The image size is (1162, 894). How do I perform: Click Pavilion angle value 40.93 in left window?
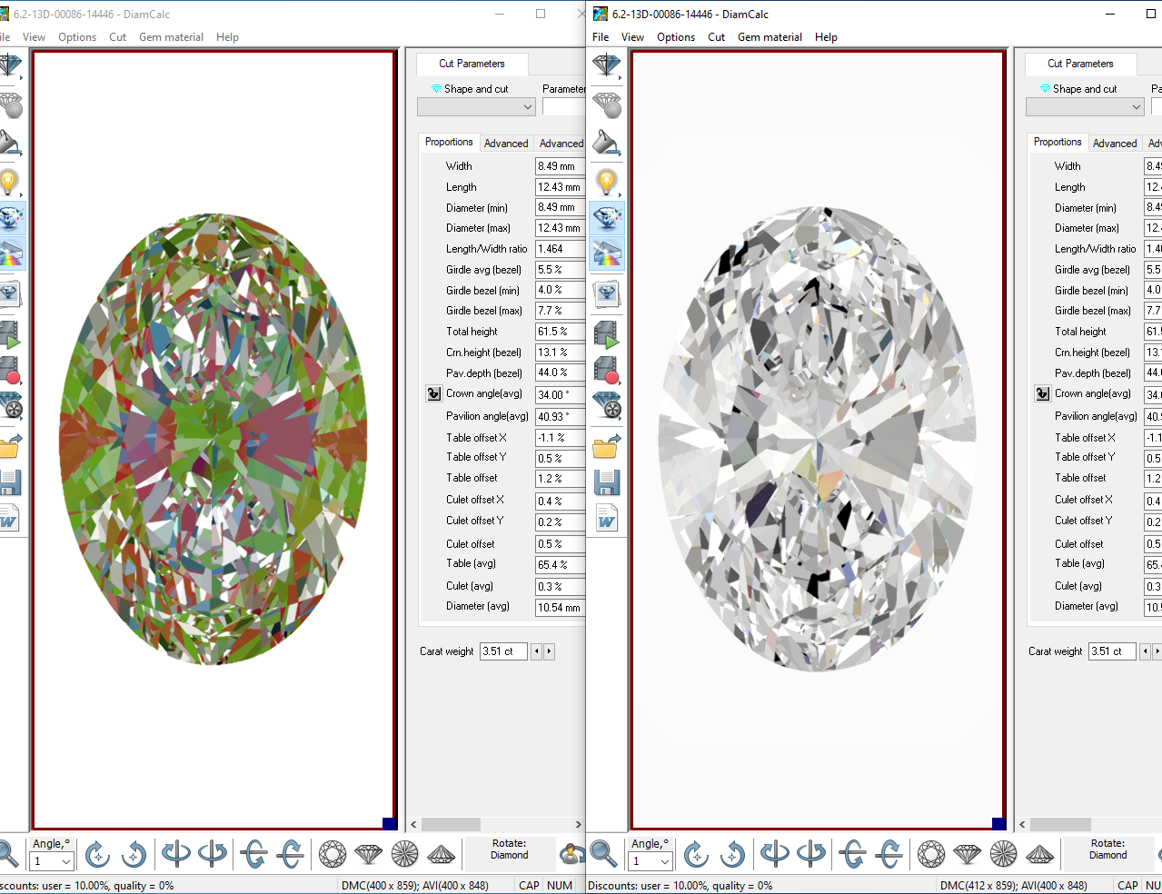pyautogui.click(x=560, y=416)
